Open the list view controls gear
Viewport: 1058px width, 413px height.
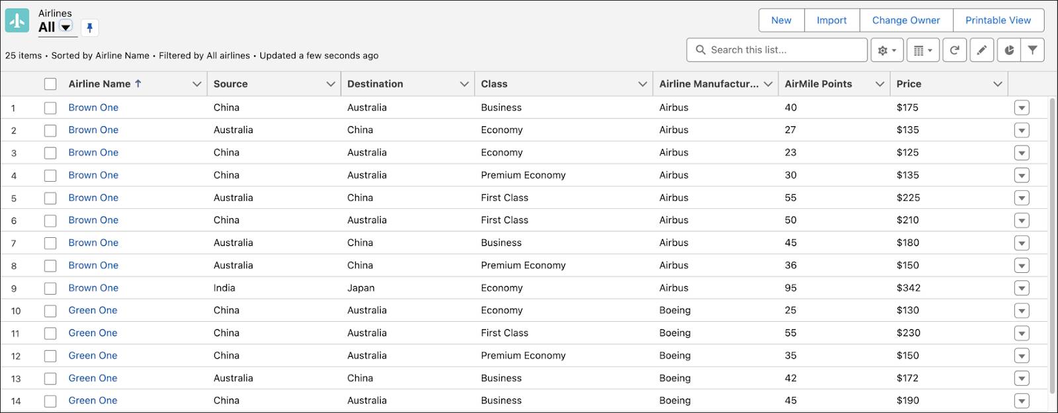[x=887, y=50]
